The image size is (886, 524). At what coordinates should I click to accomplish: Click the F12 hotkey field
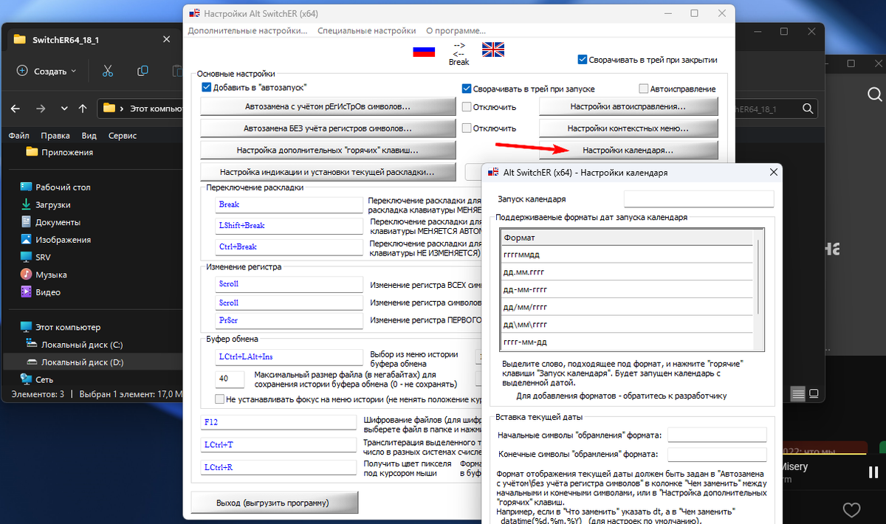pyautogui.click(x=279, y=424)
